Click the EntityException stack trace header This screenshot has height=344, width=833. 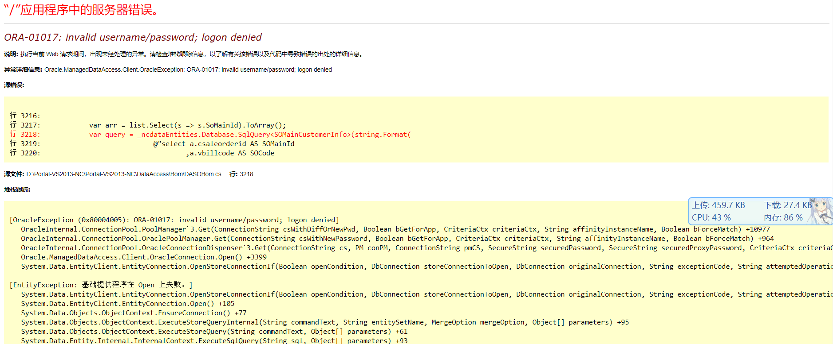coord(101,285)
